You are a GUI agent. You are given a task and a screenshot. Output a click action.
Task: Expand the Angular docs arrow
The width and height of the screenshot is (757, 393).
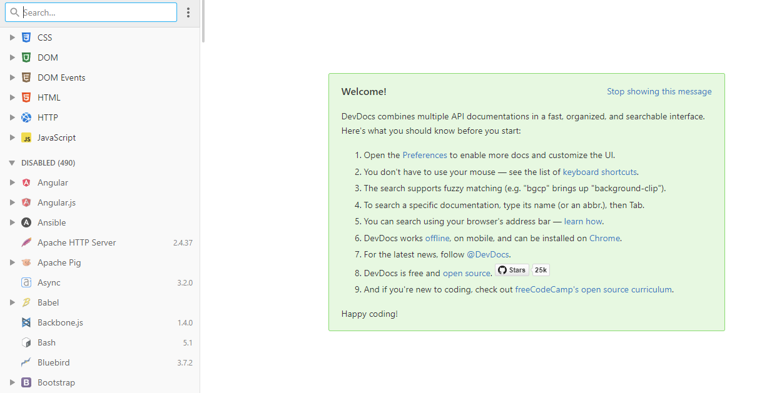12,183
